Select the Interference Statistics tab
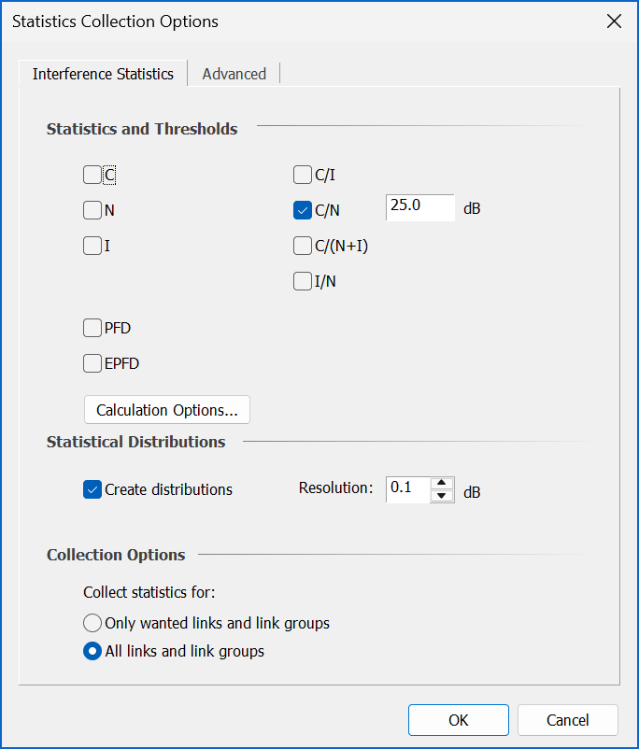Image resolution: width=639 pixels, height=749 pixels. tap(103, 74)
